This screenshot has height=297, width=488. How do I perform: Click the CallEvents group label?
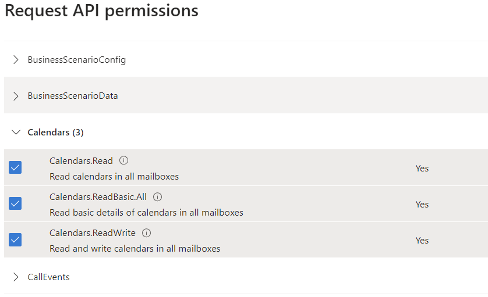tap(48, 277)
